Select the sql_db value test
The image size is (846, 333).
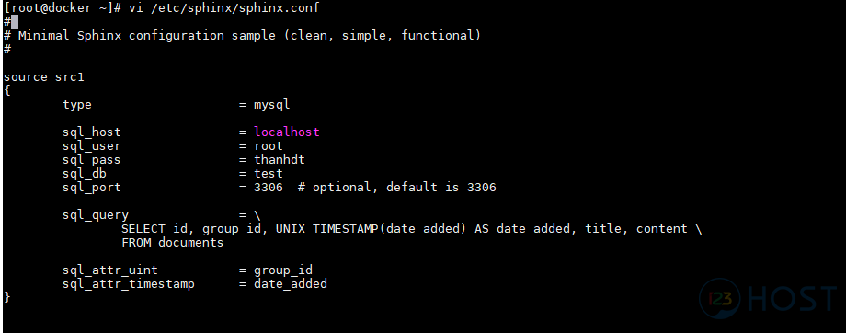coord(269,173)
